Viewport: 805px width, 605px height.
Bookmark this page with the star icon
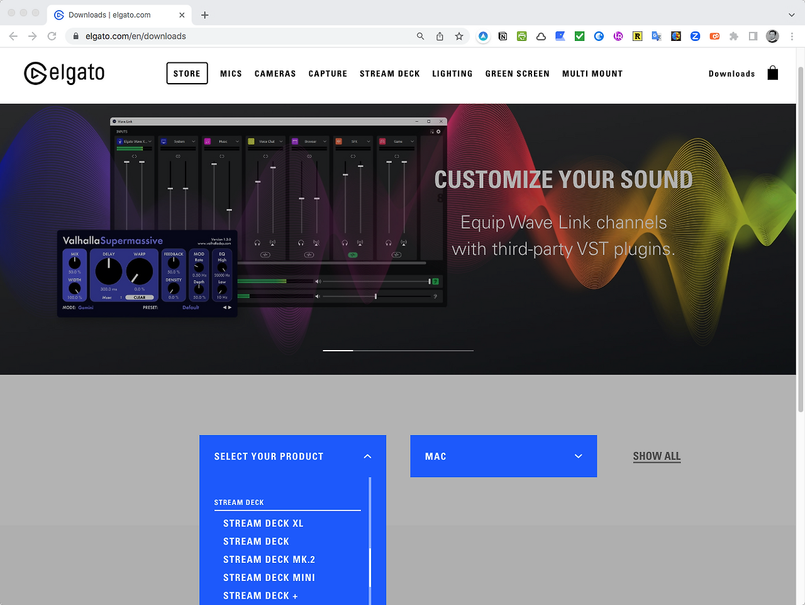click(459, 37)
